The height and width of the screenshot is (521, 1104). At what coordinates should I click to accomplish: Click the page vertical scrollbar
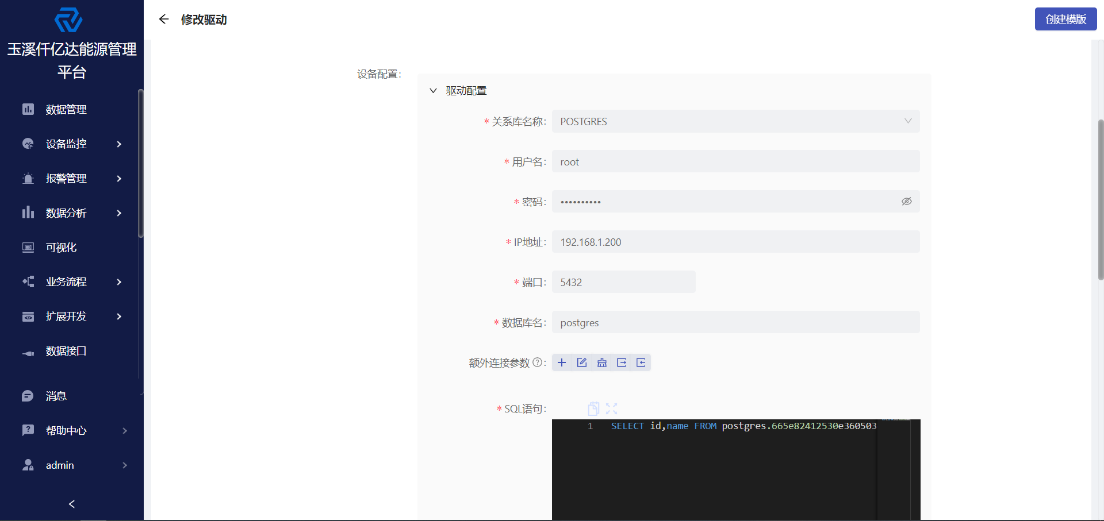point(1101,200)
